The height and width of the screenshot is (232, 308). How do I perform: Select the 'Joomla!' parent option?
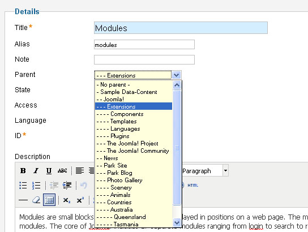tap(134, 100)
